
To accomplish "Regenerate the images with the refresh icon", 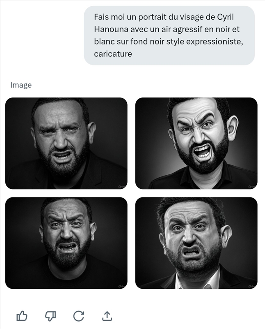I will click(x=78, y=316).
